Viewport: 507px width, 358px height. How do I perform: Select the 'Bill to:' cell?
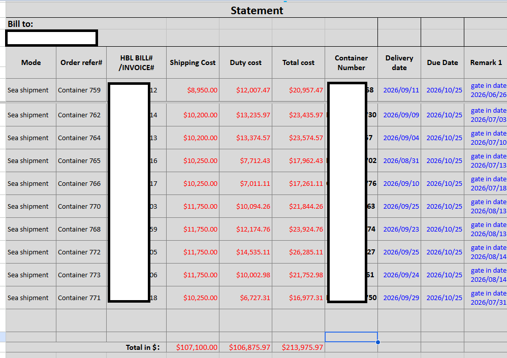point(86,24)
